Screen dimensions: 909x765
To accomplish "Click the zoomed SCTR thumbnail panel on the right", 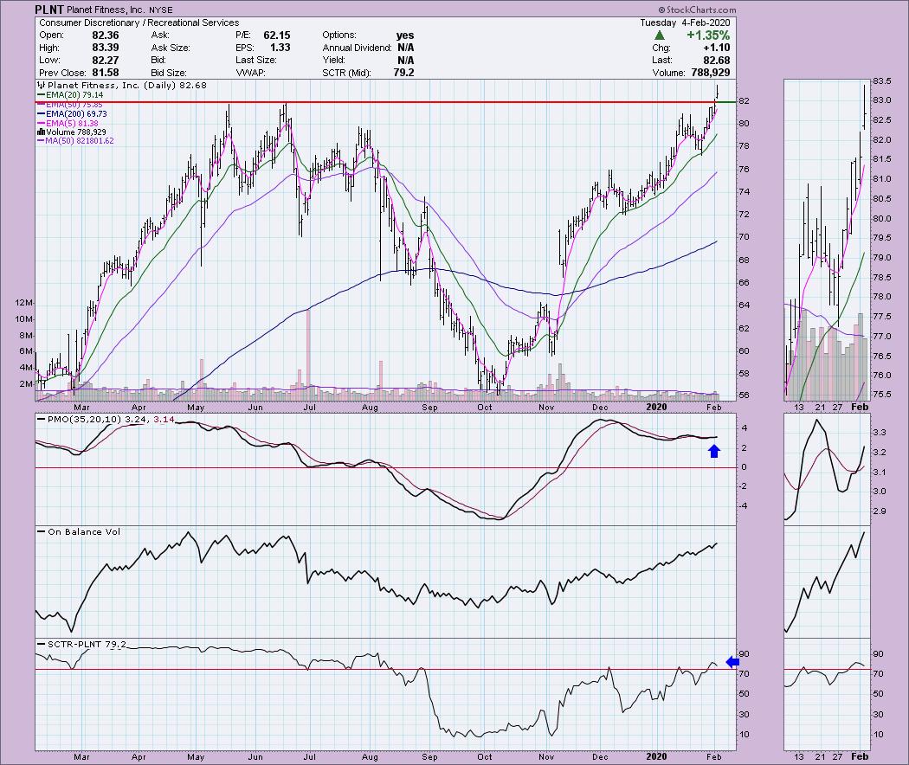I will [828, 694].
